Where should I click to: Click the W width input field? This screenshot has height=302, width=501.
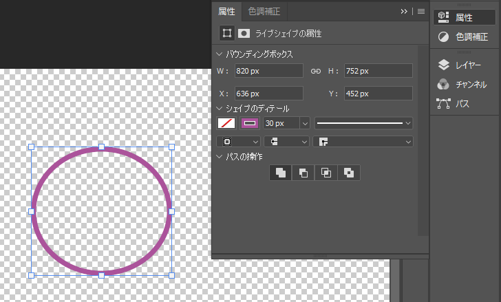[x=268, y=71]
